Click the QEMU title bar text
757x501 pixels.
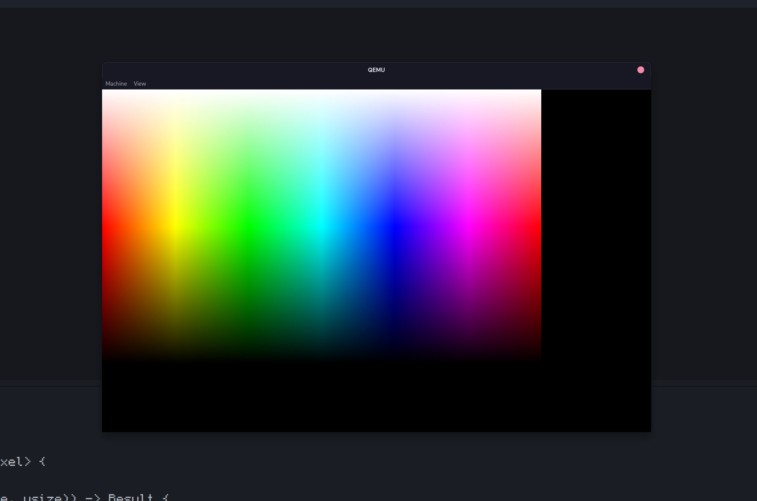376,70
